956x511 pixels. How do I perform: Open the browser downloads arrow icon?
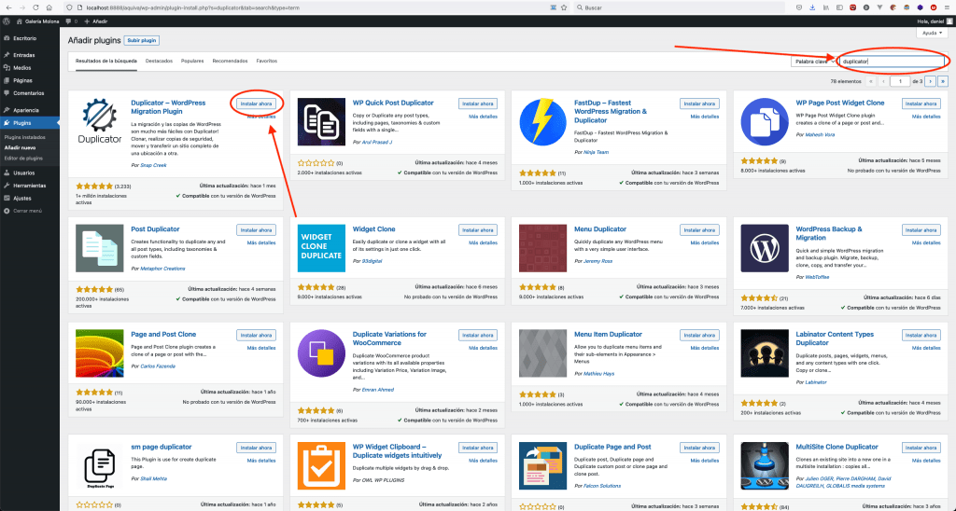click(x=812, y=7)
